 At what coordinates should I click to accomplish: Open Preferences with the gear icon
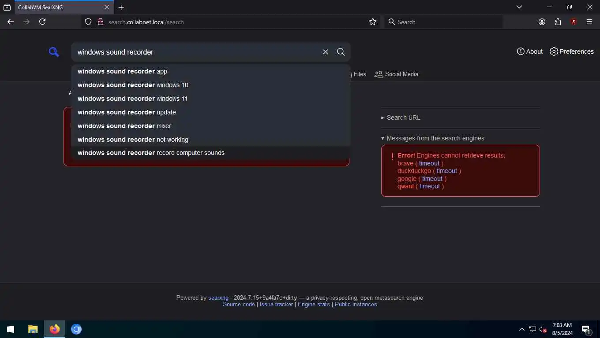[x=572, y=51]
